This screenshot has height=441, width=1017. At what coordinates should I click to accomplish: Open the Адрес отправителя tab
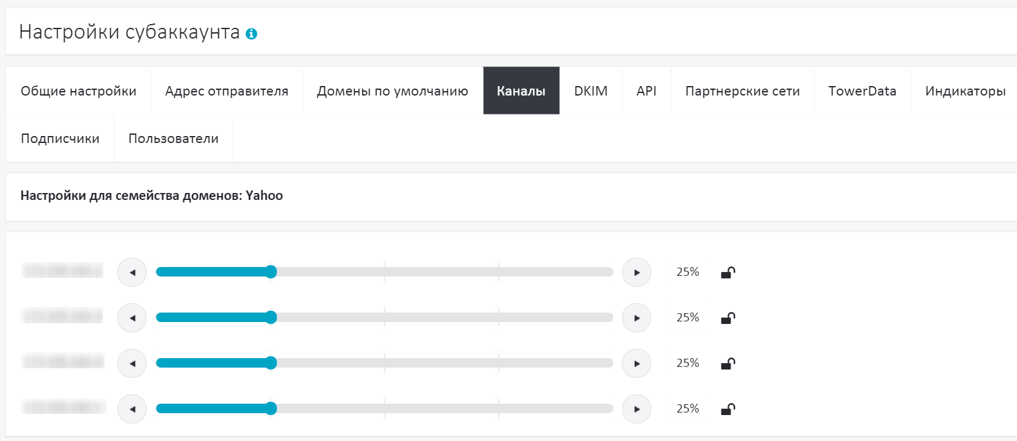(x=227, y=91)
